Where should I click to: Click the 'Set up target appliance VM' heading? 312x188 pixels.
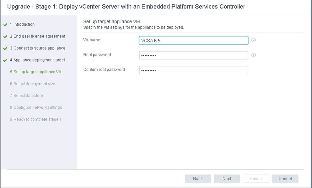pyautogui.click(x=111, y=21)
